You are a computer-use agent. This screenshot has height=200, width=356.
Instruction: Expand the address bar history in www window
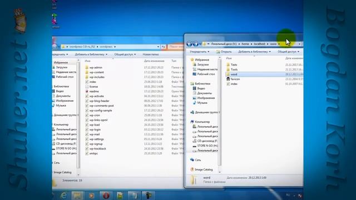coord(299,44)
